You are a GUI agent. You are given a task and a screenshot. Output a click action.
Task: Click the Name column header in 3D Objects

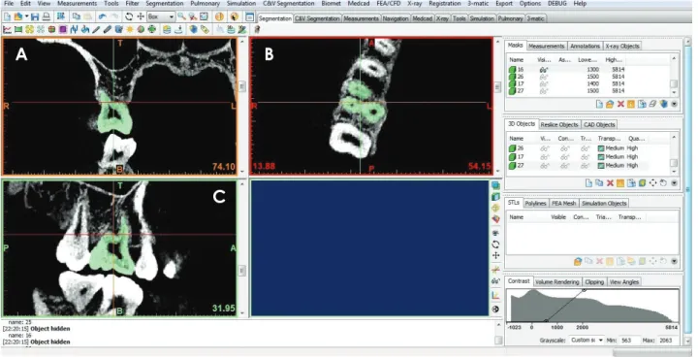[517, 139]
